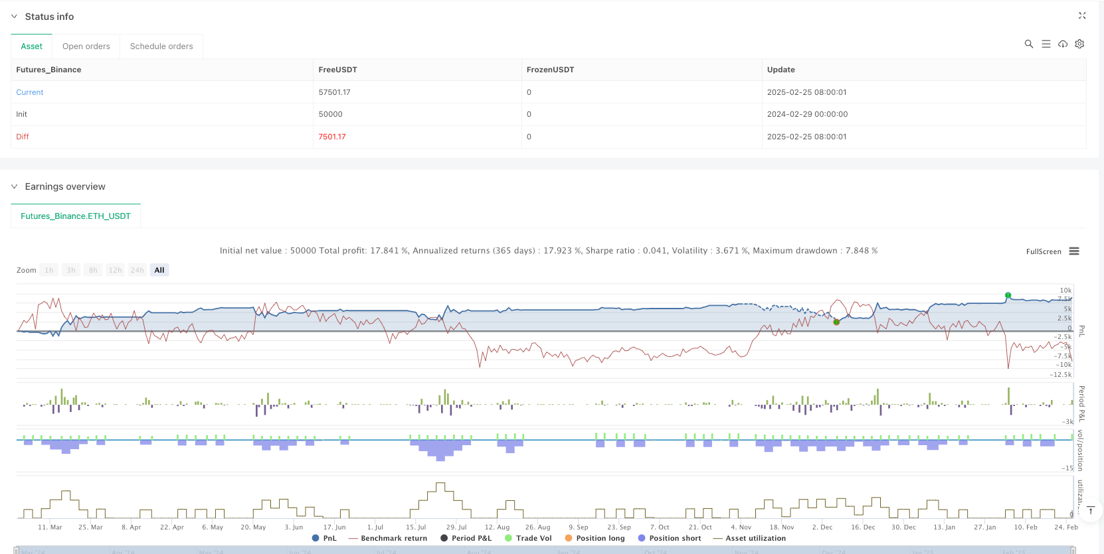Collapse the Earnings overview section
This screenshot has height=554, width=1104.
click(x=15, y=187)
